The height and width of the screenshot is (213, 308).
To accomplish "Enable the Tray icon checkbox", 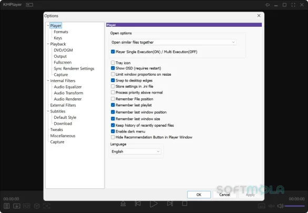I will point(113,63).
